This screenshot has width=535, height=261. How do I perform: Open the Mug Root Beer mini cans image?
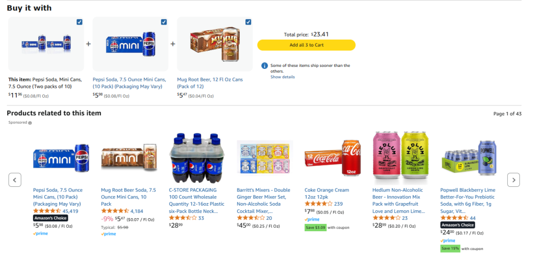[129, 157]
